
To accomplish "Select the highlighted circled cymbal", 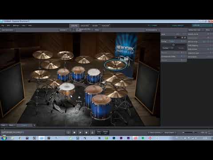I will point(115,65).
